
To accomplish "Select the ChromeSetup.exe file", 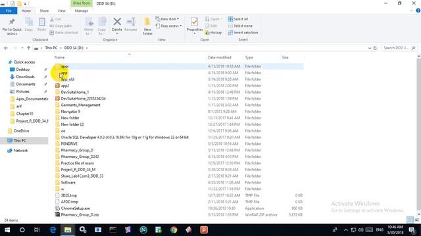I will click(76, 208).
